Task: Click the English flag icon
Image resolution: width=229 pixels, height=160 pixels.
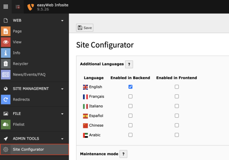Action: (85, 87)
